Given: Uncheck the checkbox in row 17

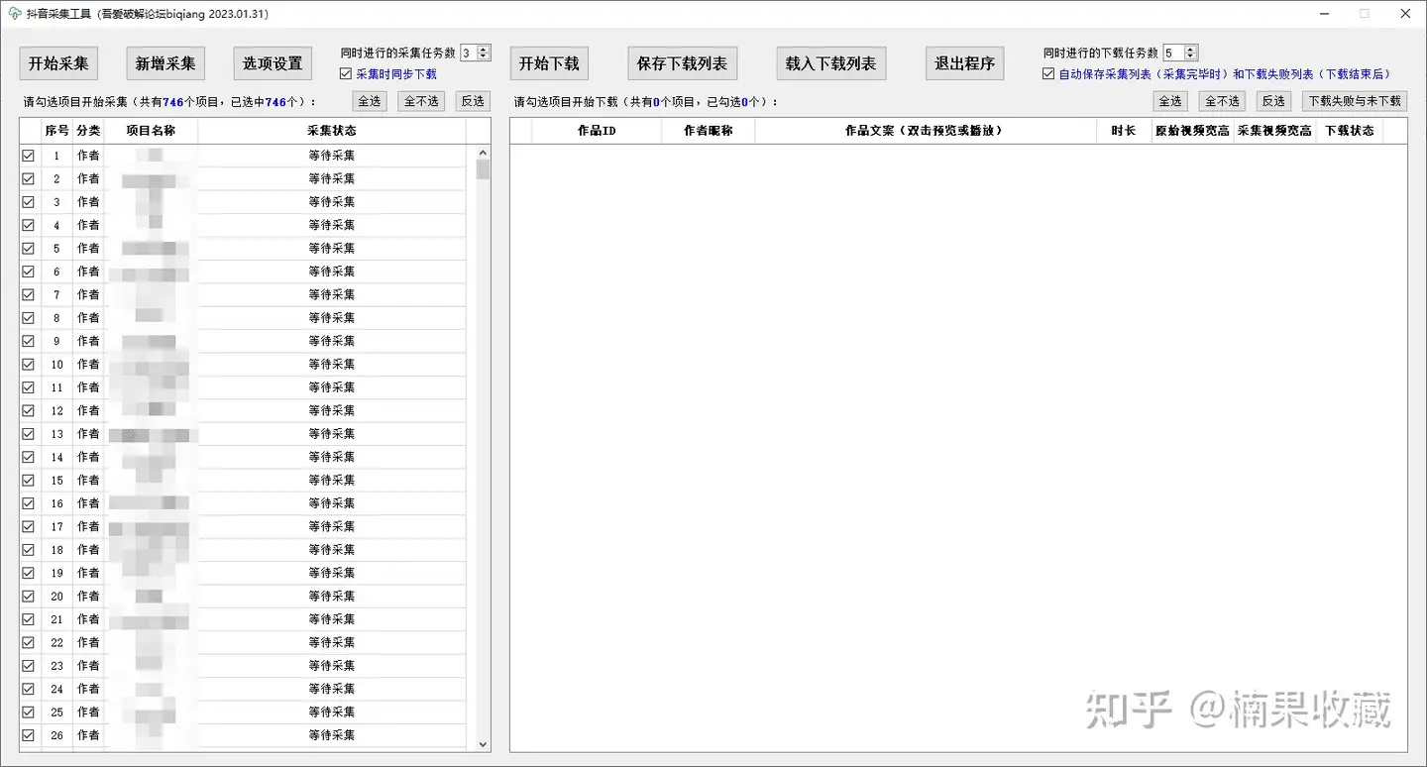Looking at the screenshot, I should point(28,526).
